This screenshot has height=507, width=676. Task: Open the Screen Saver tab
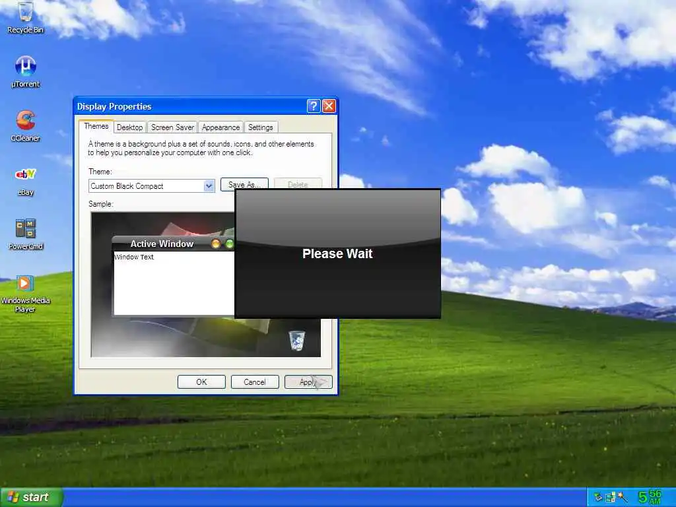[x=172, y=127]
